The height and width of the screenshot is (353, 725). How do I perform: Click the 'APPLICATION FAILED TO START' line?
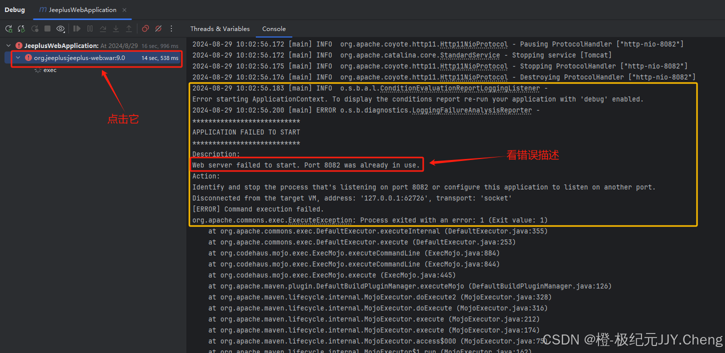(x=246, y=132)
